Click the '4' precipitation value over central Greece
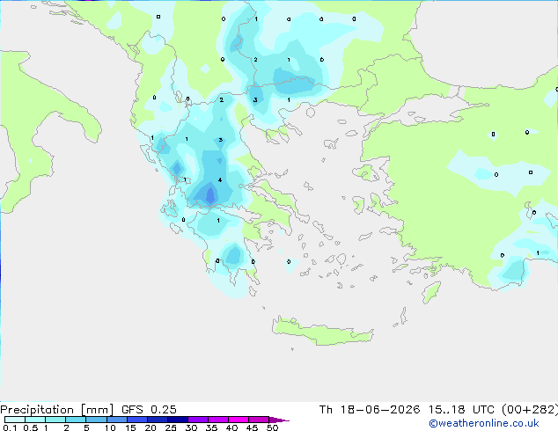 pyautogui.click(x=220, y=180)
